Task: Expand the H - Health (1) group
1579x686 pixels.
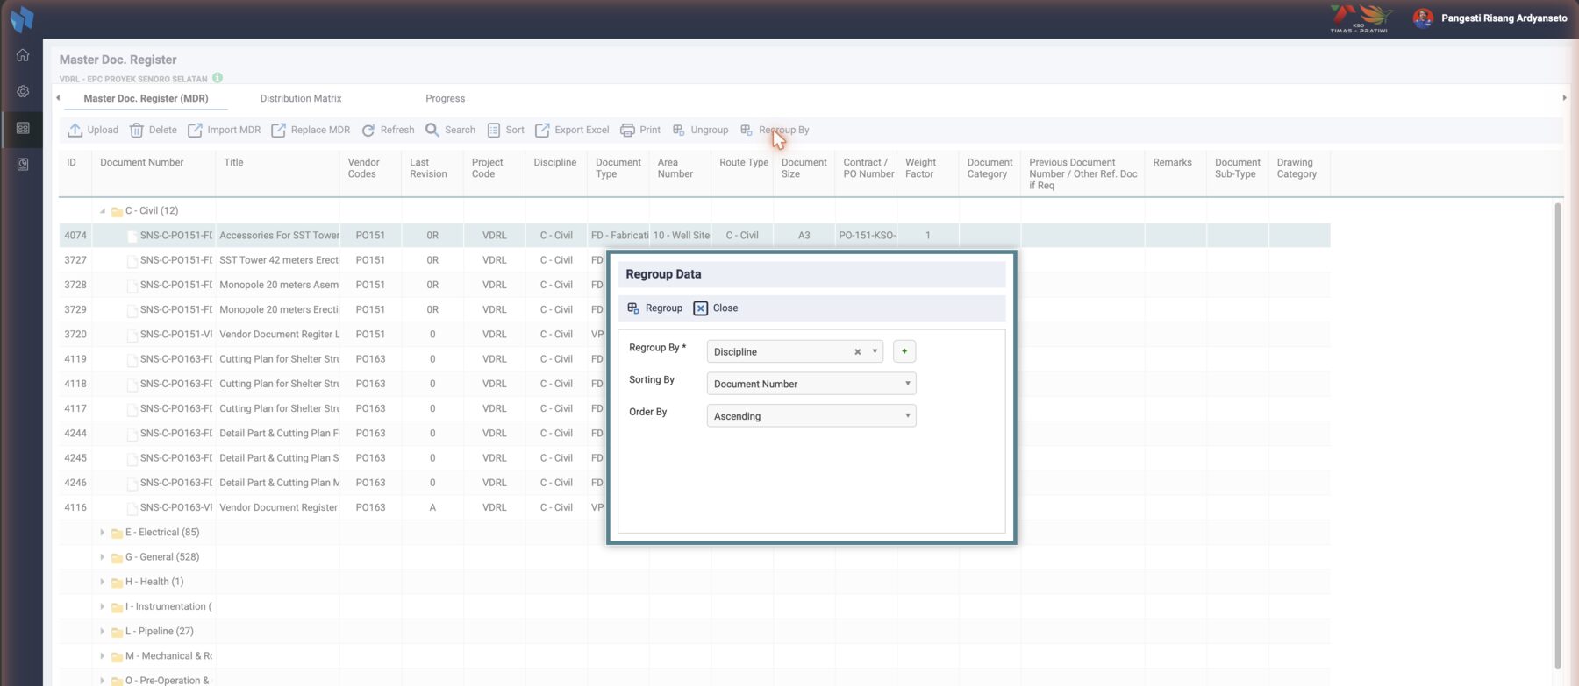Action: [103, 582]
